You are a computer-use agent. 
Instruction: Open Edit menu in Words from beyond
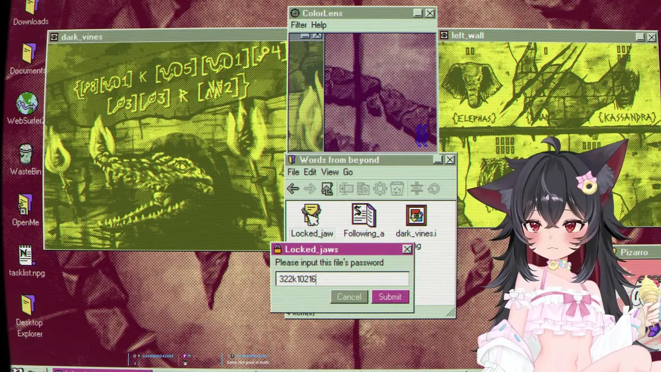click(310, 172)
